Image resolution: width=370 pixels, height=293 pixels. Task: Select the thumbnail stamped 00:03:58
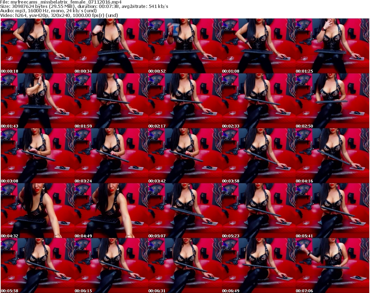(259, 156)
